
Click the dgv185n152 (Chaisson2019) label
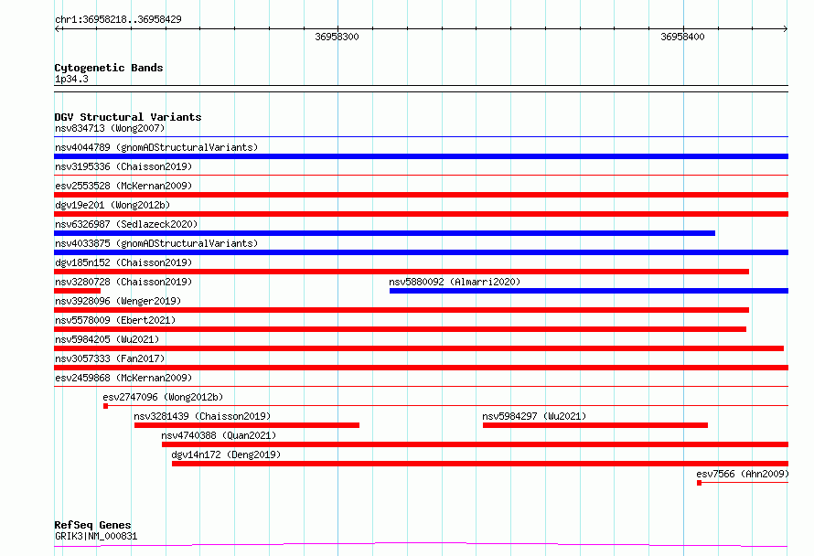[x=123, y=262]
